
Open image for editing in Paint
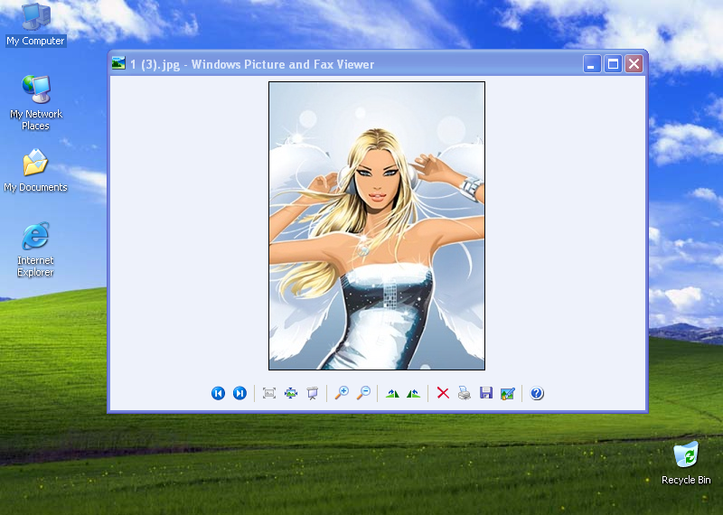pyautogui.click(x=507, y=393)
